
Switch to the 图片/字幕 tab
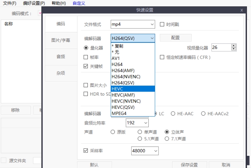(x=61, y=40)
